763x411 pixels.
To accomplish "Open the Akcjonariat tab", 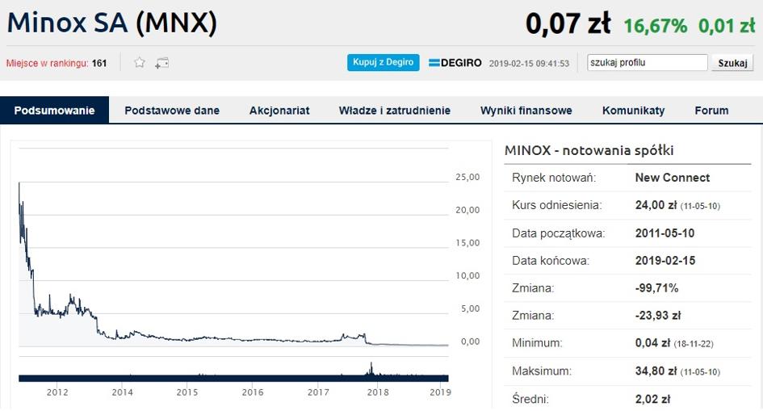I will point(279,111).
